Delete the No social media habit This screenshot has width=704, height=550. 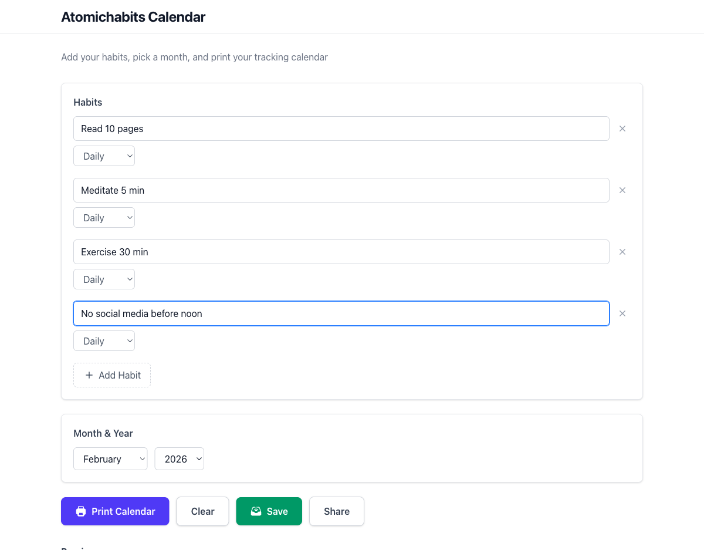[x=622, y=313]
